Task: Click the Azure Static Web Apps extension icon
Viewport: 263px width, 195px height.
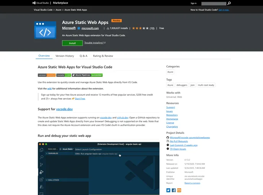Action: (x=45, y=30)
